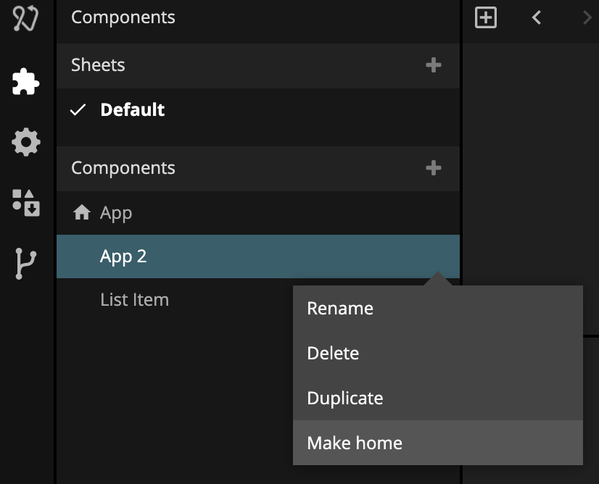Open the version control branch icon
Image resolution: width=599 pixels, height=484 pixels.
[x=26, y=264]
